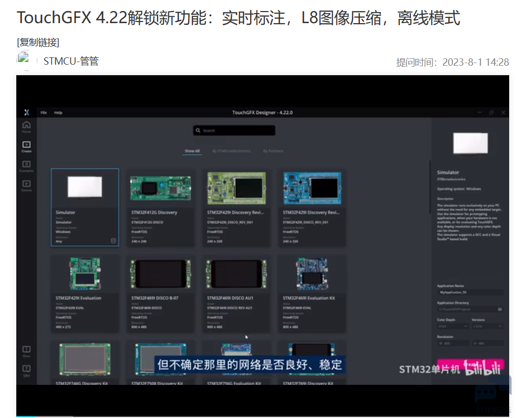The image size is (516, 418).
Task: Click the STM32F412G Discovery title text
Action: (x=154, y=212)
